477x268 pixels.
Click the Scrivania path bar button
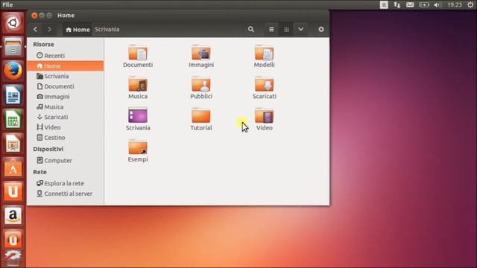(x=107, y=30)
